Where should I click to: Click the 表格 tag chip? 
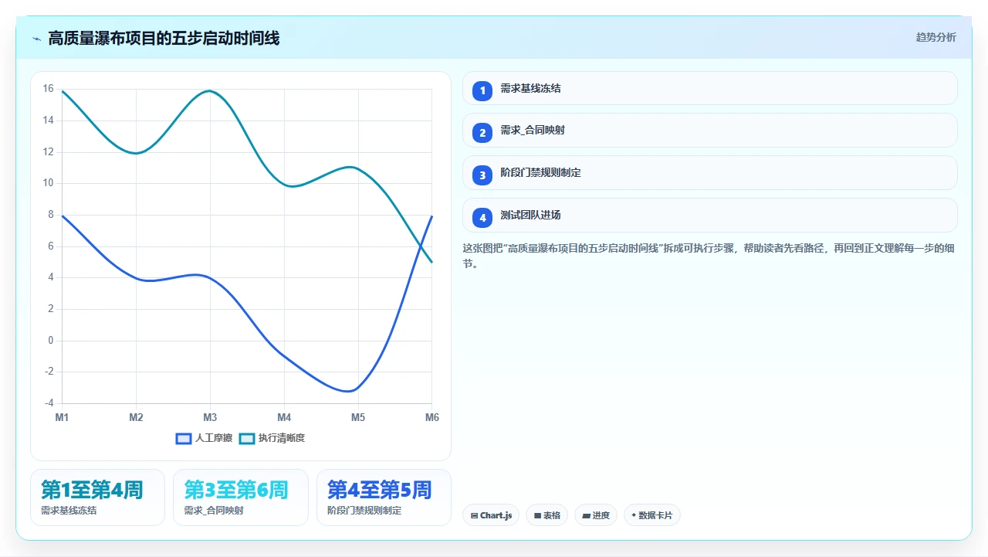click(546, 515)
